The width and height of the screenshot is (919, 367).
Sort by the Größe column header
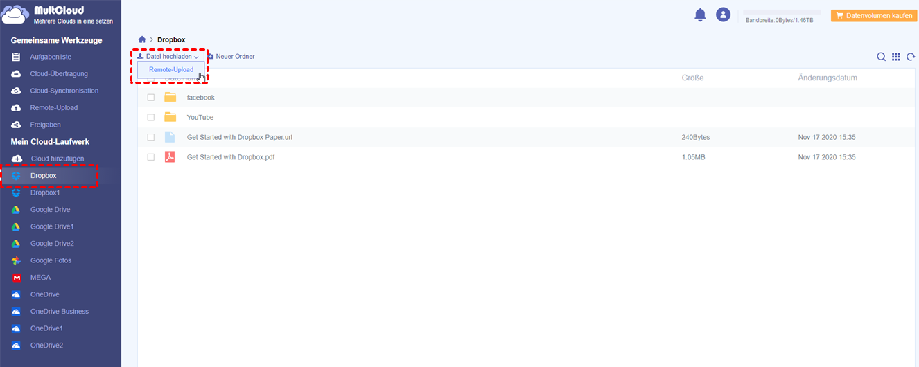pos(692,78)
